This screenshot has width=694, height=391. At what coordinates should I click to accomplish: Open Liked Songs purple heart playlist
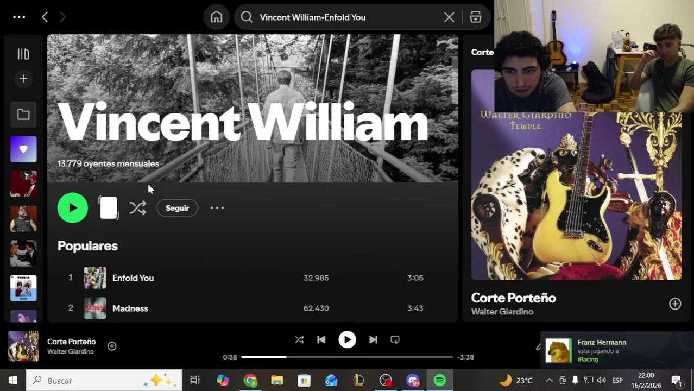23,149
